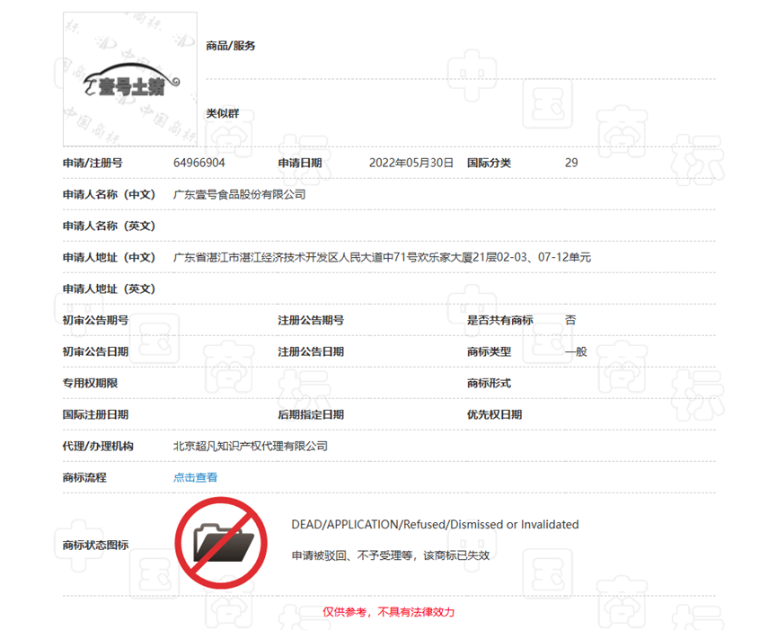Screen dimensions: 777x630
Task: Click the 国际注册日期 label
Action: (x=95, y=415)
